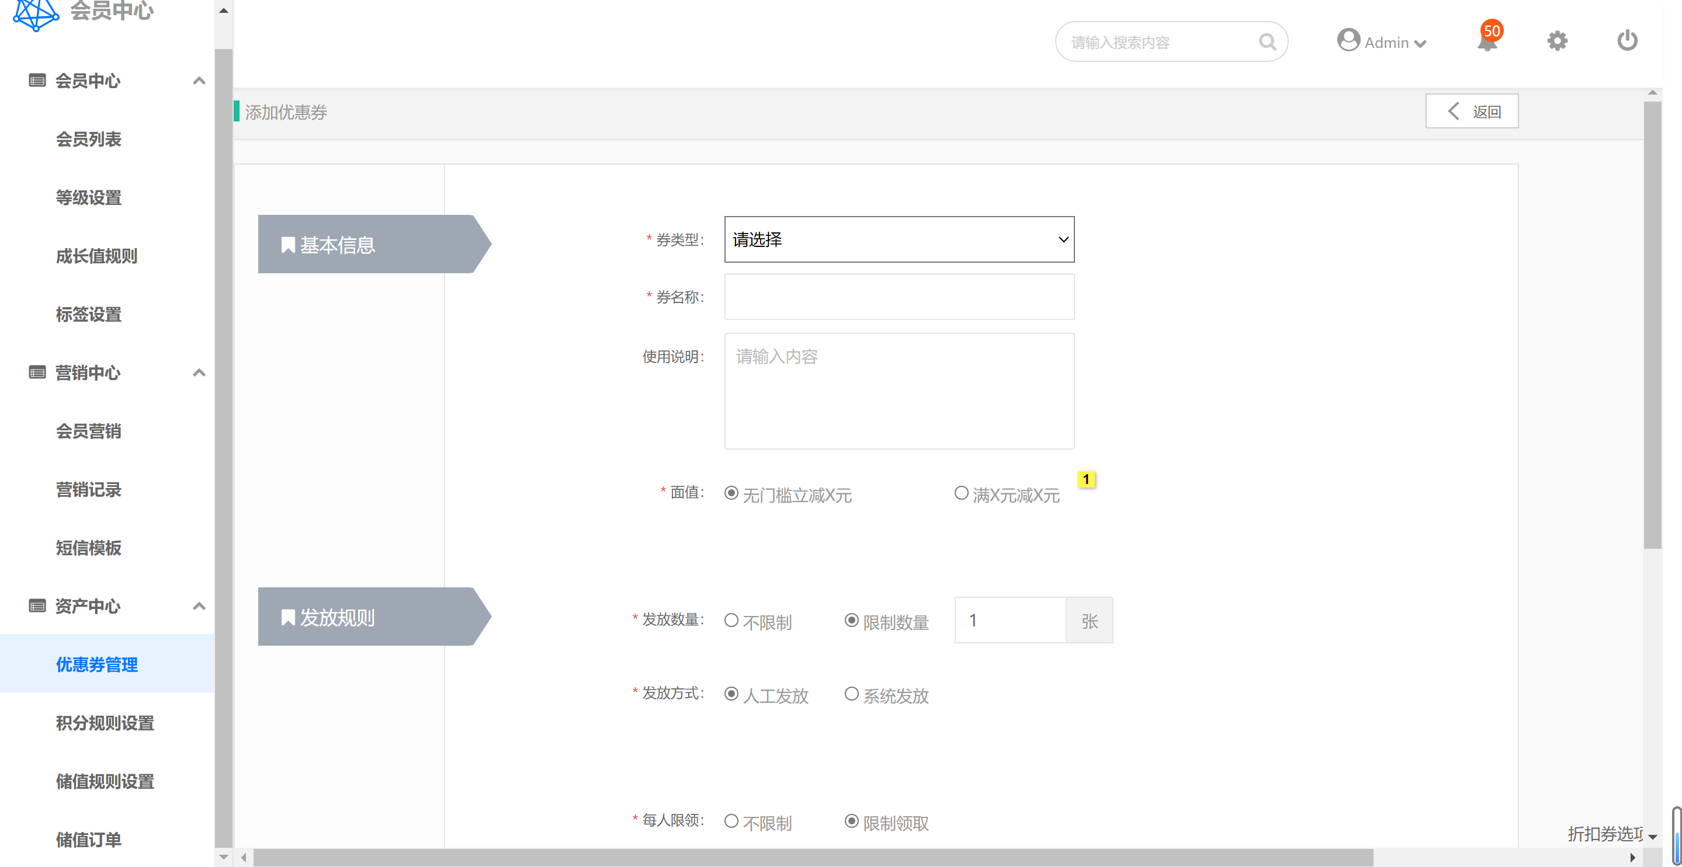This screenshot has height=867, width=1682.
Task: Choose 不限制 for 每人限领
Action: tap(731, 821)
